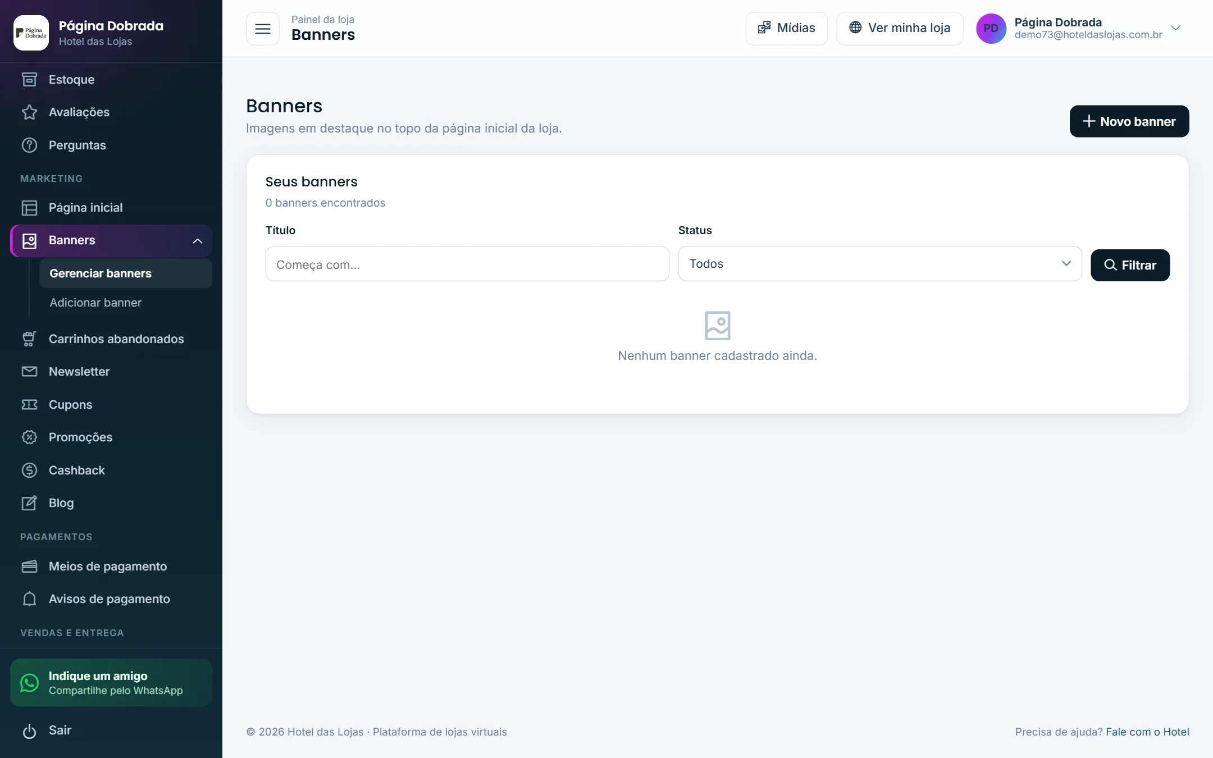Open the Status Todos dropdown
Image resolution: width=1213 pixels, height=758 pixels.
880,264
